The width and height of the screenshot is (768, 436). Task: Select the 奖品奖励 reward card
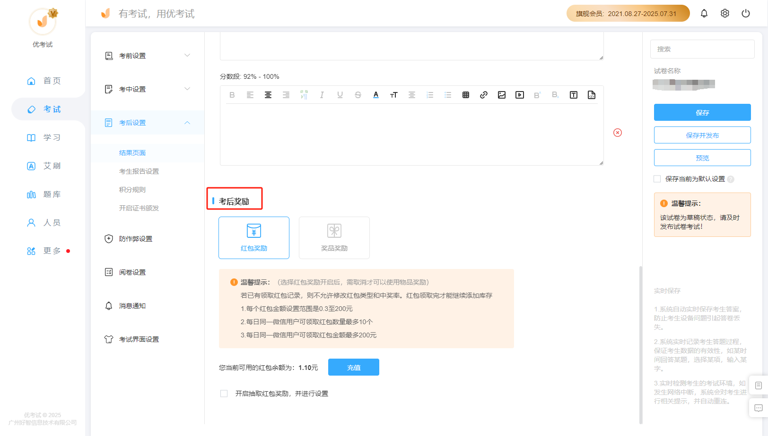[x=334, y=238]
